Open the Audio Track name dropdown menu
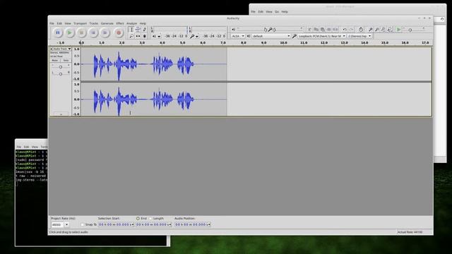Screen dimensions: 452x254 62,49
